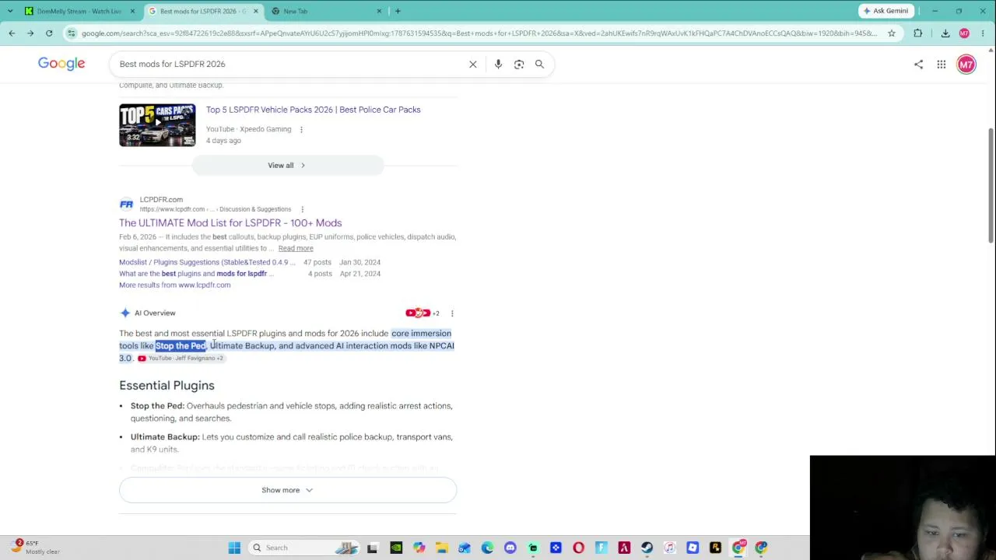Launch Discord from the taskbar
This screenshot has height=560, width=996.
[x=510, y=548]
